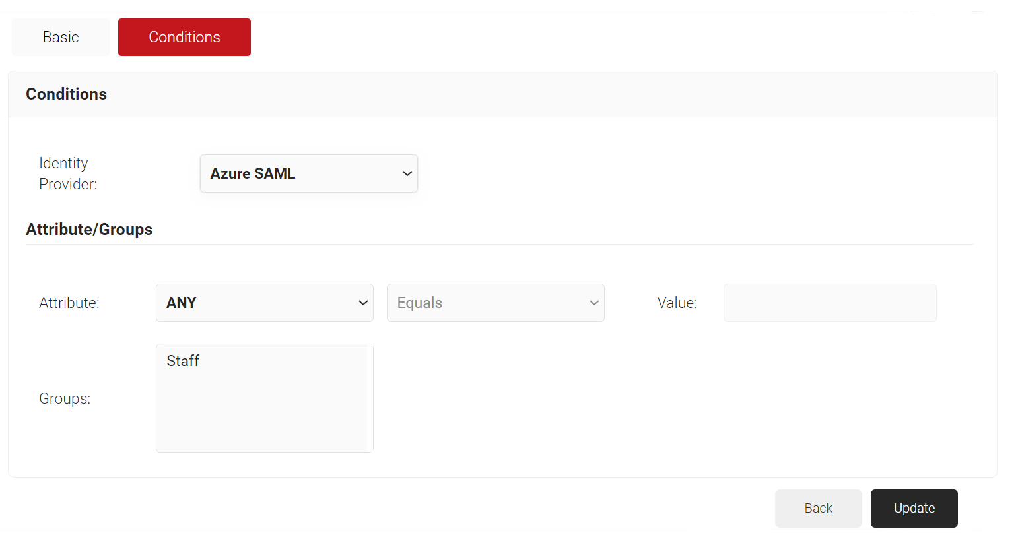This screenshot has height=535, width=1016.
Task: Click the chevron arrow on Azure SAML selector
Action: coord(407,173)
